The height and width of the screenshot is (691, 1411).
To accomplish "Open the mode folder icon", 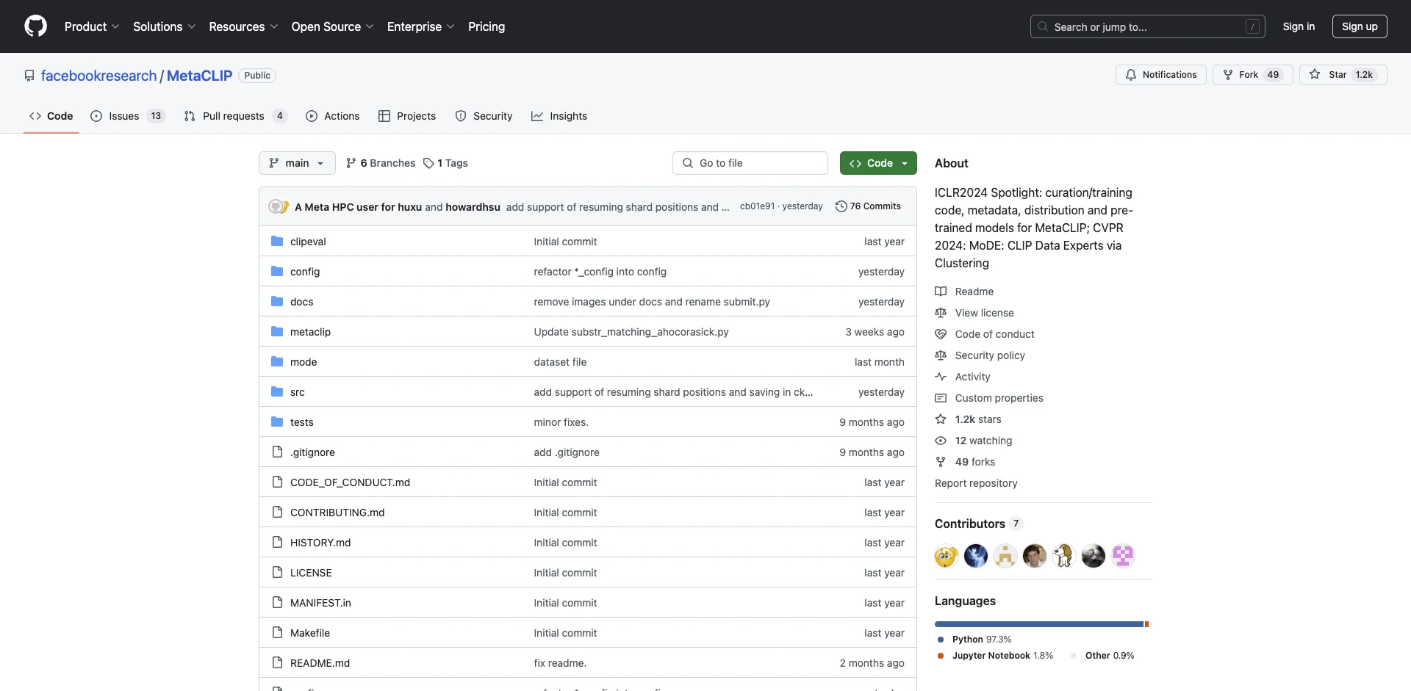I will (277, 362).
